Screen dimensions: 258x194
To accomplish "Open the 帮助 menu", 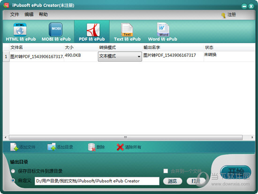I will (x=43, y=15).
